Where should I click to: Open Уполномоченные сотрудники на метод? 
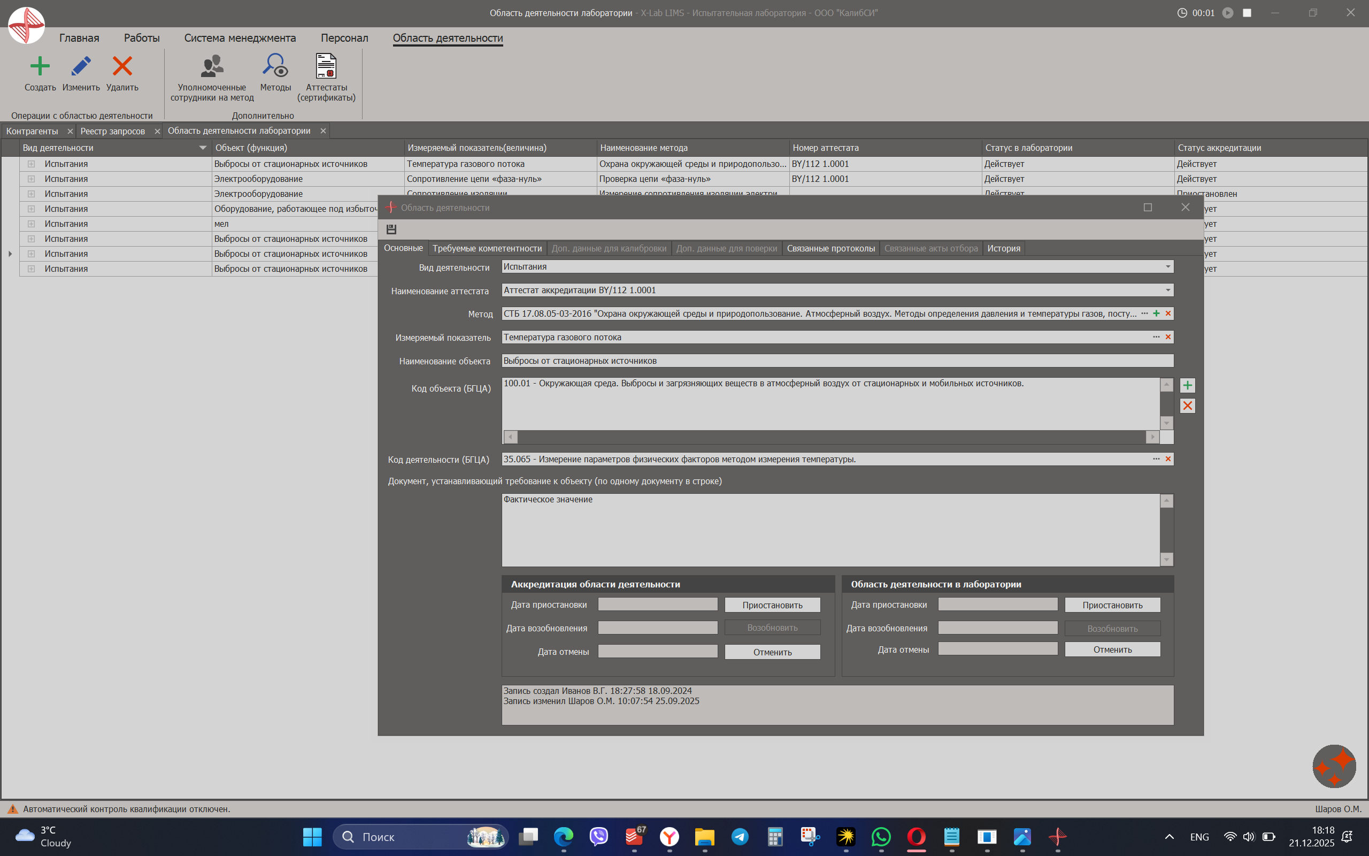click(x=212, y=67)
